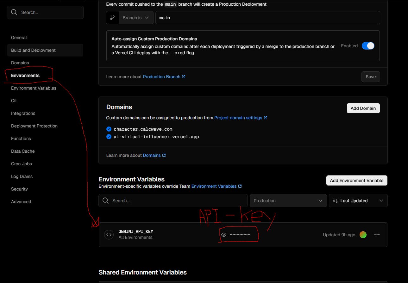Image resolution: width=408 pixels, height=283 pixels.
Task: Open the Project domain settings link
Action: coord(241,118)
